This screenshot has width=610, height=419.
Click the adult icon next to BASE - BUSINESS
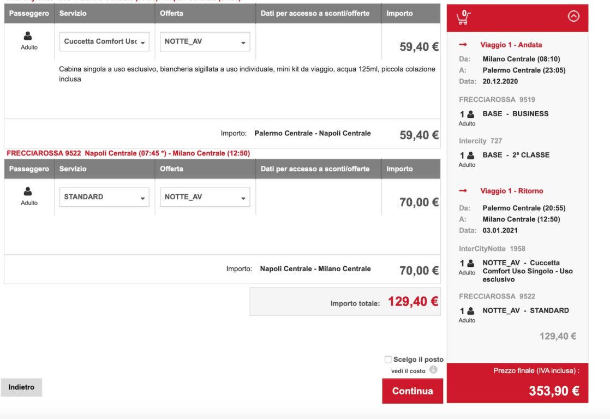tap(471, 114)
